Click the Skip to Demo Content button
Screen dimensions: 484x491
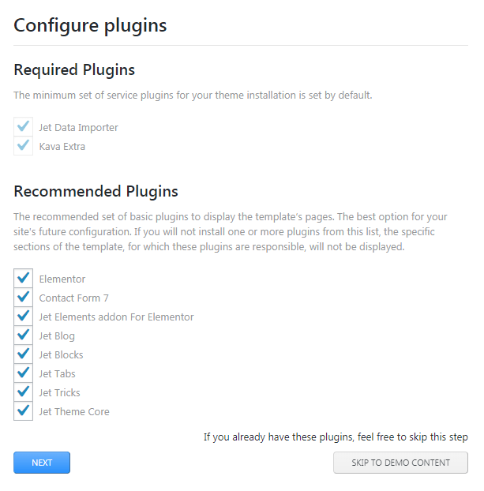(x=400, y=463)
